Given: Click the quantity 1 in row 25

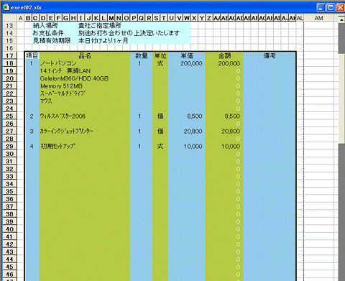Looking at the screenshot, I should point(139,116).
